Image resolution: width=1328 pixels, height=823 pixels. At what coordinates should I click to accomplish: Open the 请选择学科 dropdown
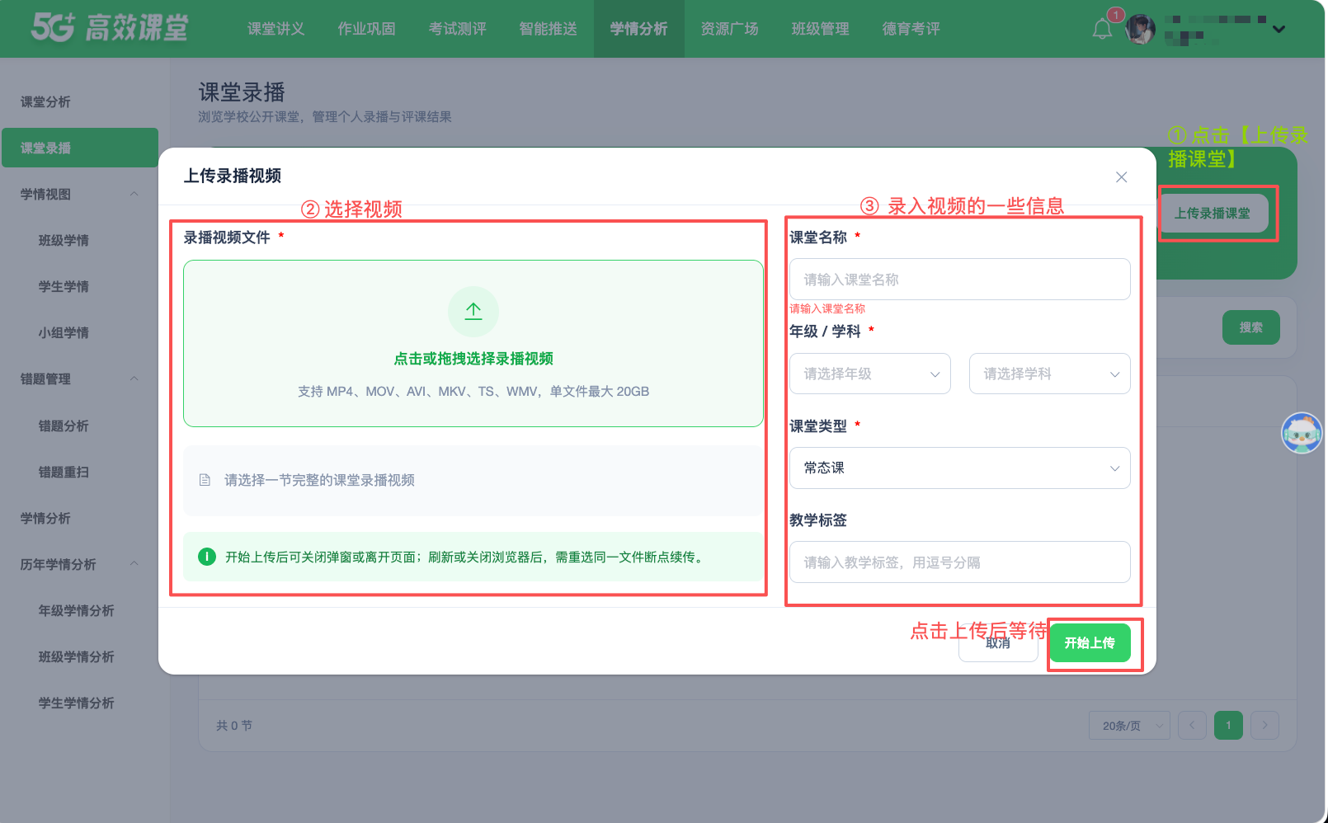(1049, 374)
